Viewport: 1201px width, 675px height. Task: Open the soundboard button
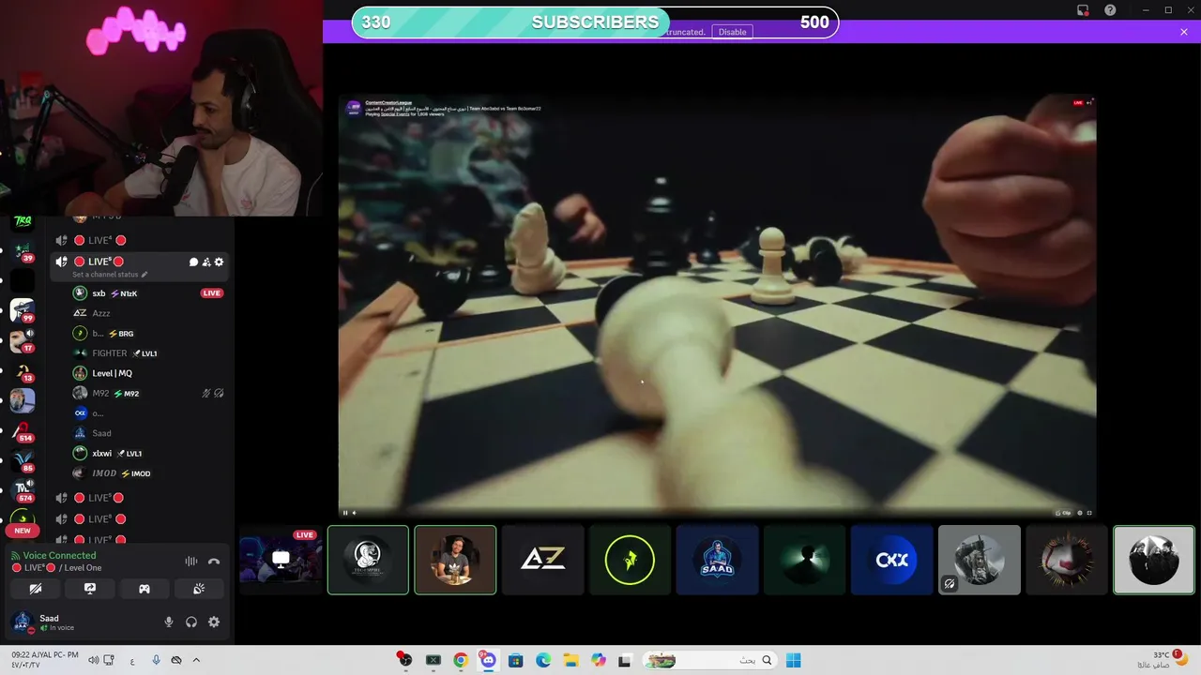(199, 589)
